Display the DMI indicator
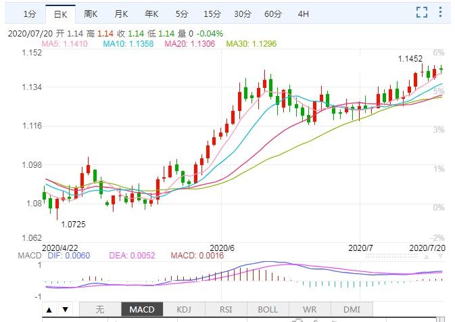The height and width of the screenshot is (322, 455). point(352,310)
